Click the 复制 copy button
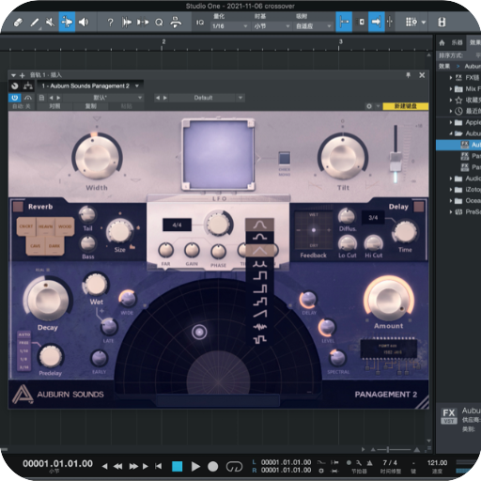Viewport: 481px width, 481px height. [91, 106]
